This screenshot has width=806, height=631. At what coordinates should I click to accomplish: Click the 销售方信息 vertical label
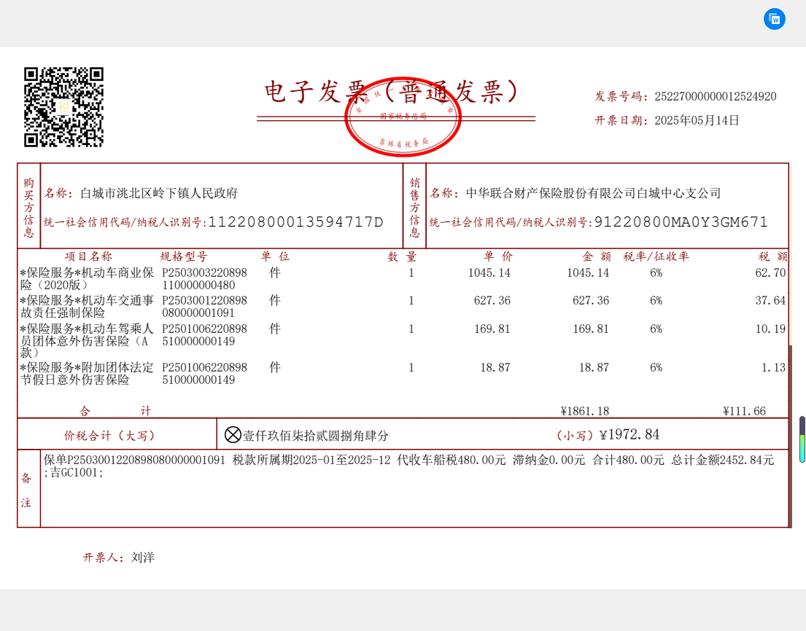pos(414,208)
